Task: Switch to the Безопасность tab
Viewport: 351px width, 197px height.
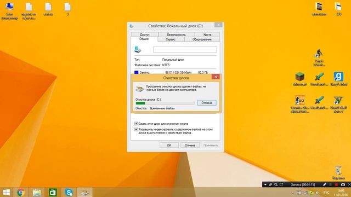Action: pos(177,34)
